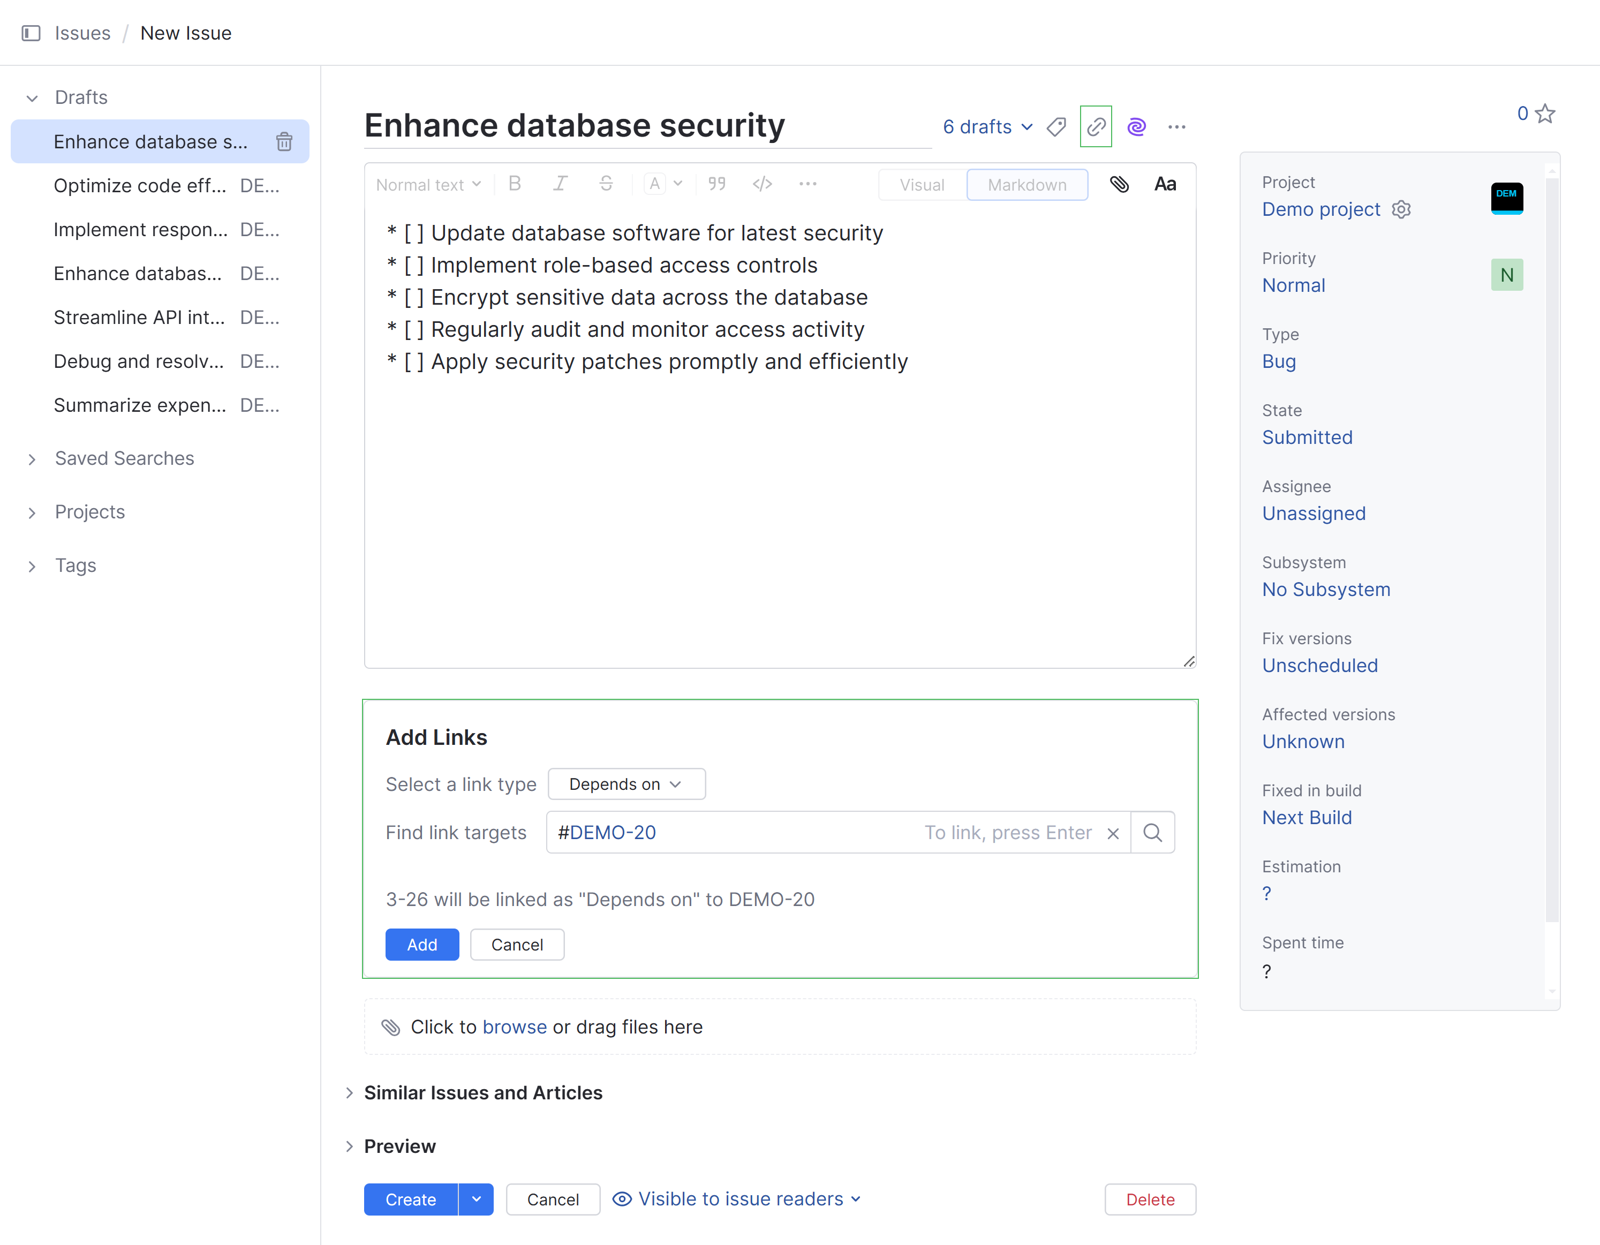Toggle strikethrough formatting in the editor
Screen dimensions: 1600x1245
[606, 184]
